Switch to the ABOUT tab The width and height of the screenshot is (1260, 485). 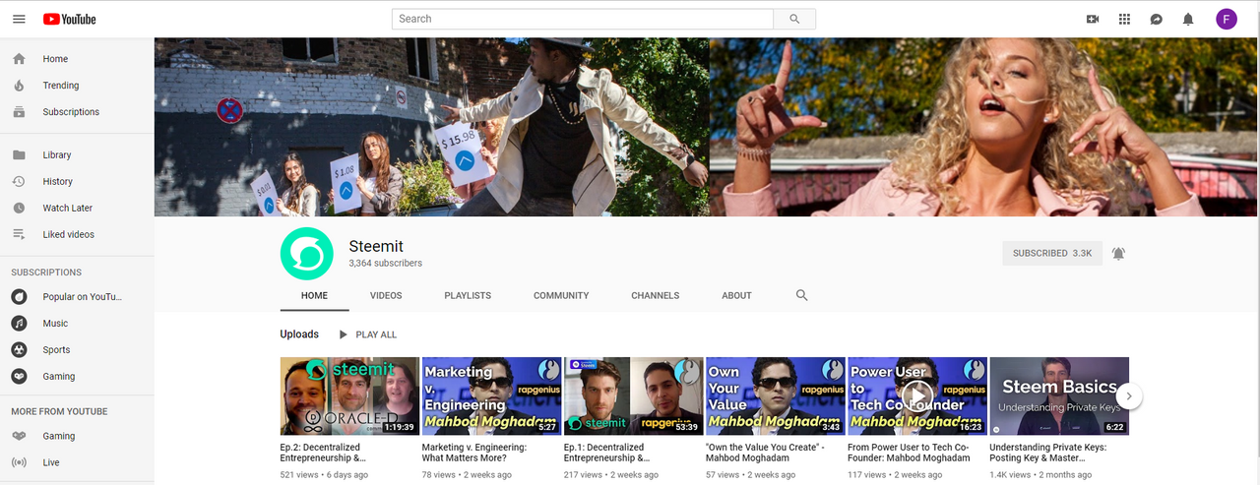click(736, 295)
